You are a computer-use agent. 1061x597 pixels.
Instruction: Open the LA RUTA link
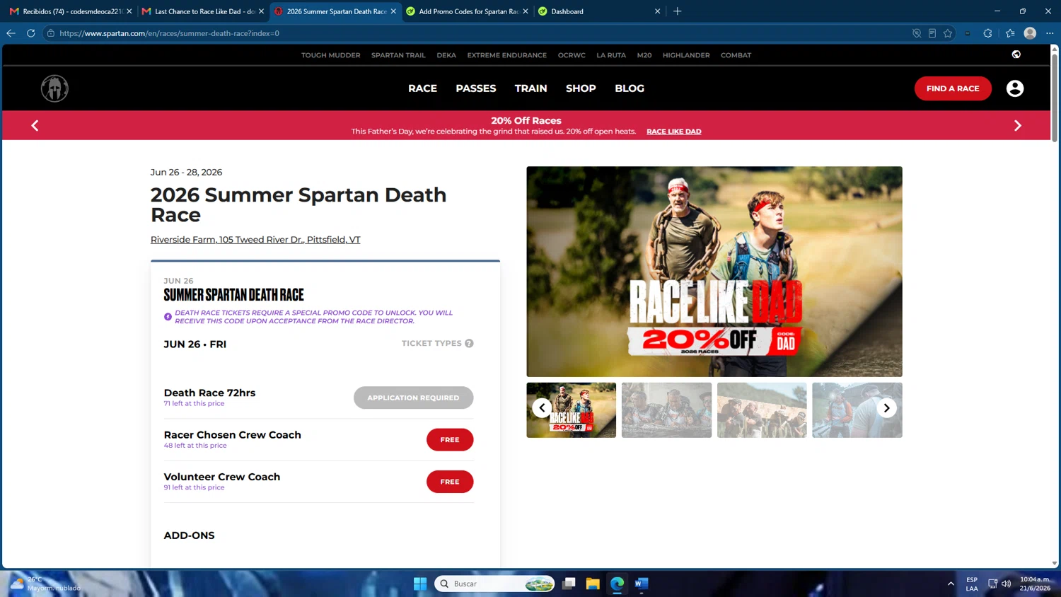click(611, 55)
